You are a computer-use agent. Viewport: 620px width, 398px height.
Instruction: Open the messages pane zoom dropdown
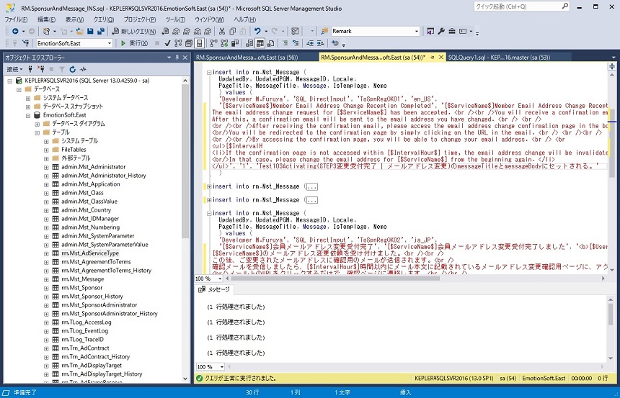(221, 367)
